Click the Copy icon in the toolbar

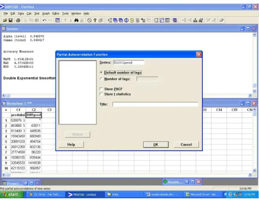(31, 20)
